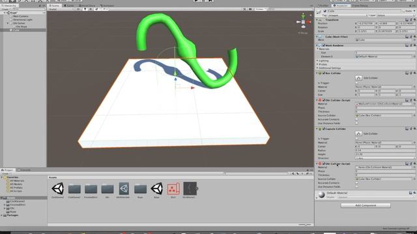Viewport: 417px width, 234px height.
Task: Enable Box Collider Is Trigger checkbox
Action: pyautogui.click(x=356, y=83)
